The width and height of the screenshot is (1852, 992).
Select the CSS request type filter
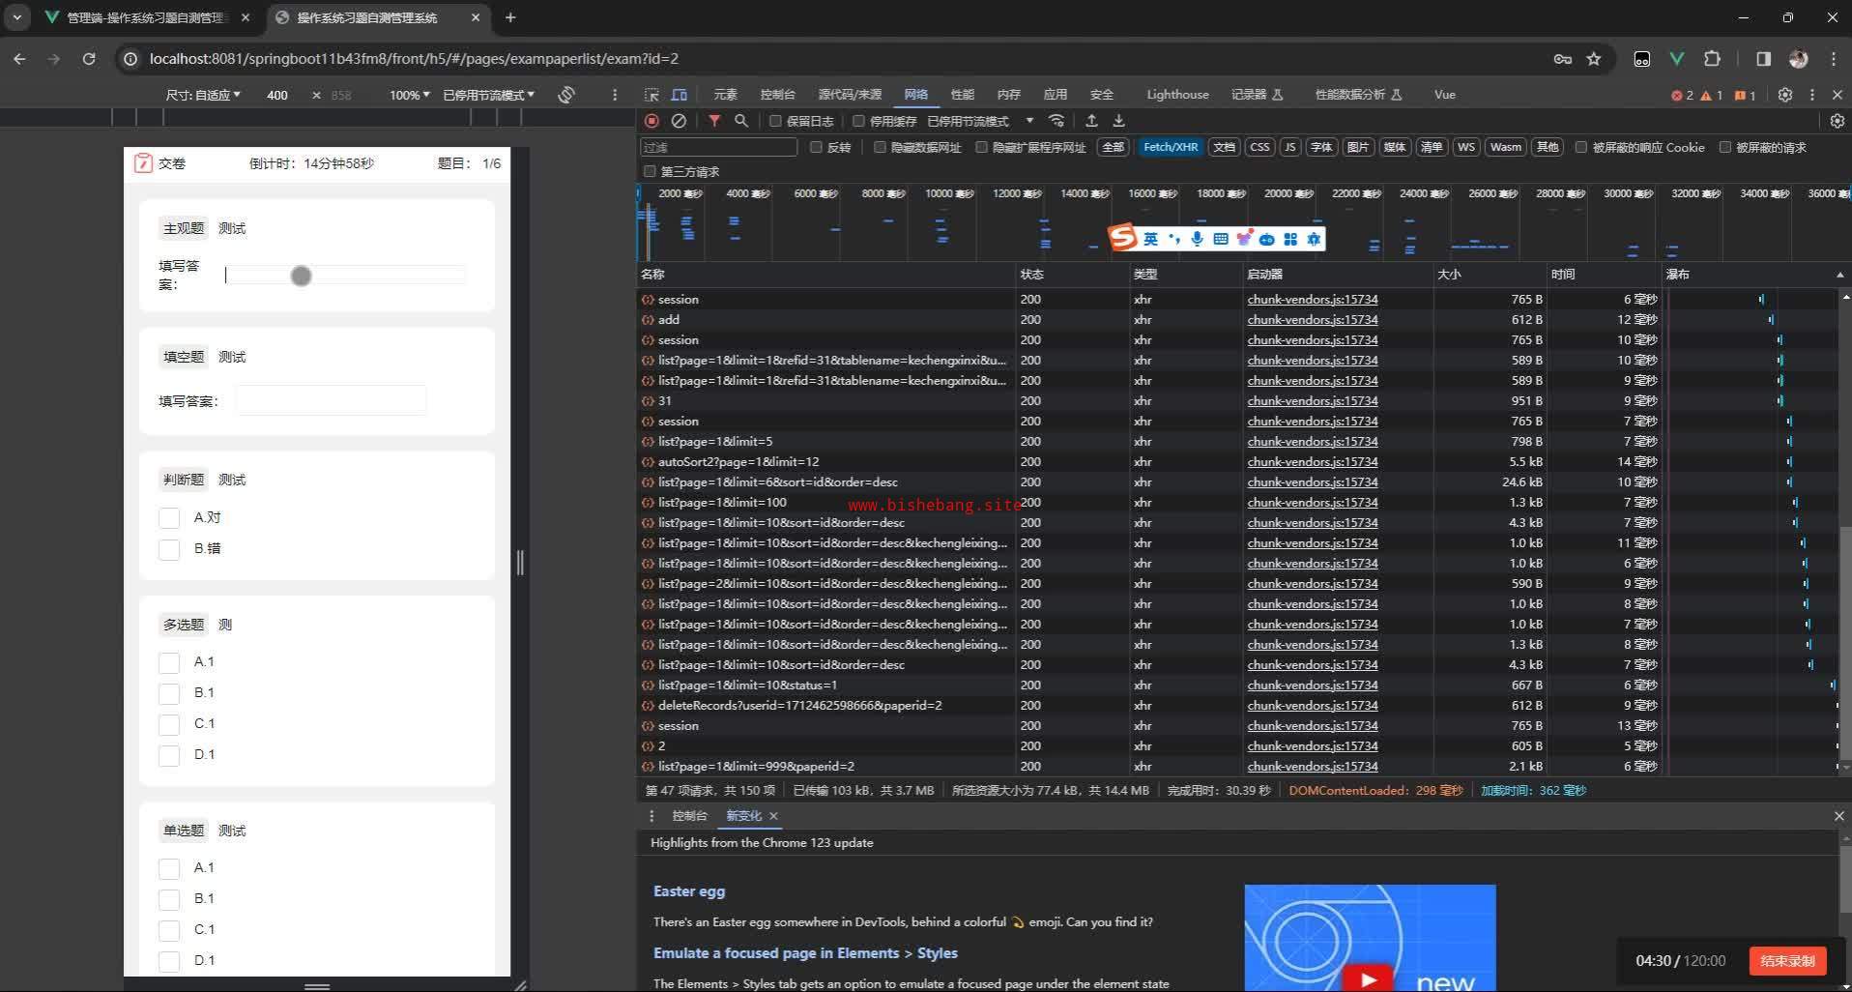[x=1259, y=147]
